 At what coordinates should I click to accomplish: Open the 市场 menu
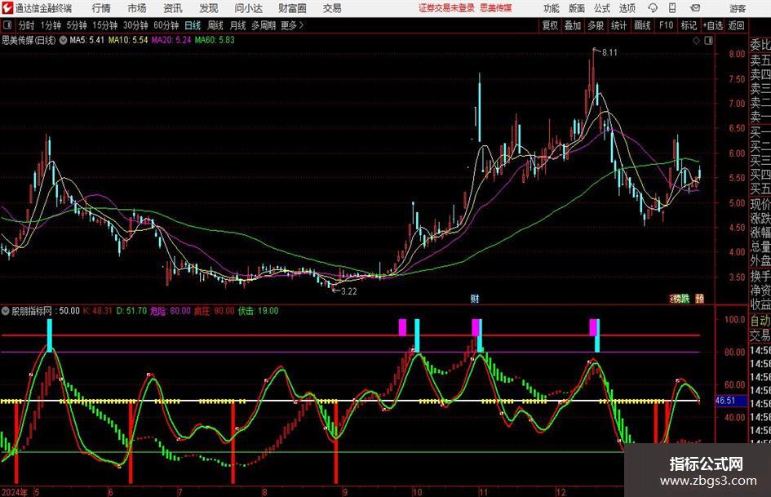tap(137, 8)
